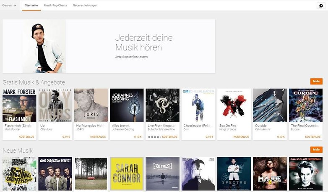The image size is (328, 192).
Task: Switch to the Startseite tab
Action: tap(31, 5)
